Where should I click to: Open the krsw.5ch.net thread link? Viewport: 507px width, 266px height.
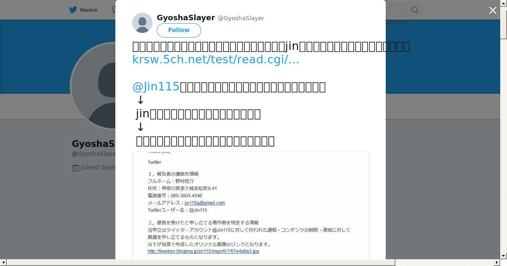(x=215, y=60)
